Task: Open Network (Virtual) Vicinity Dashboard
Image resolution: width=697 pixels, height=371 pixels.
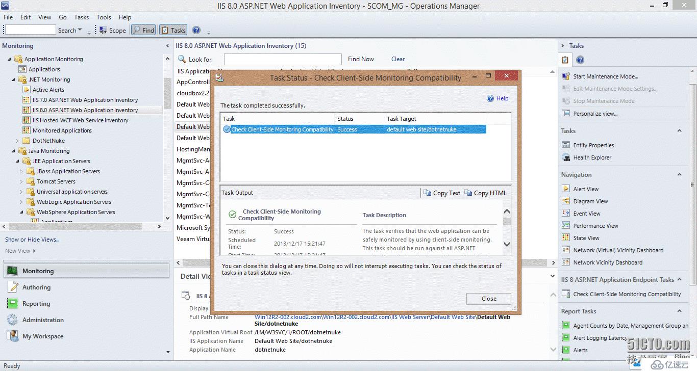Action: coord(618,250)
